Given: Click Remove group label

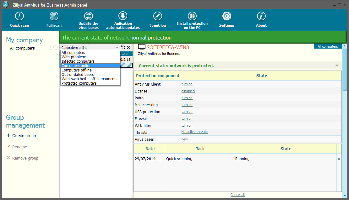Looking at the screenshot, I should (25, 158).
